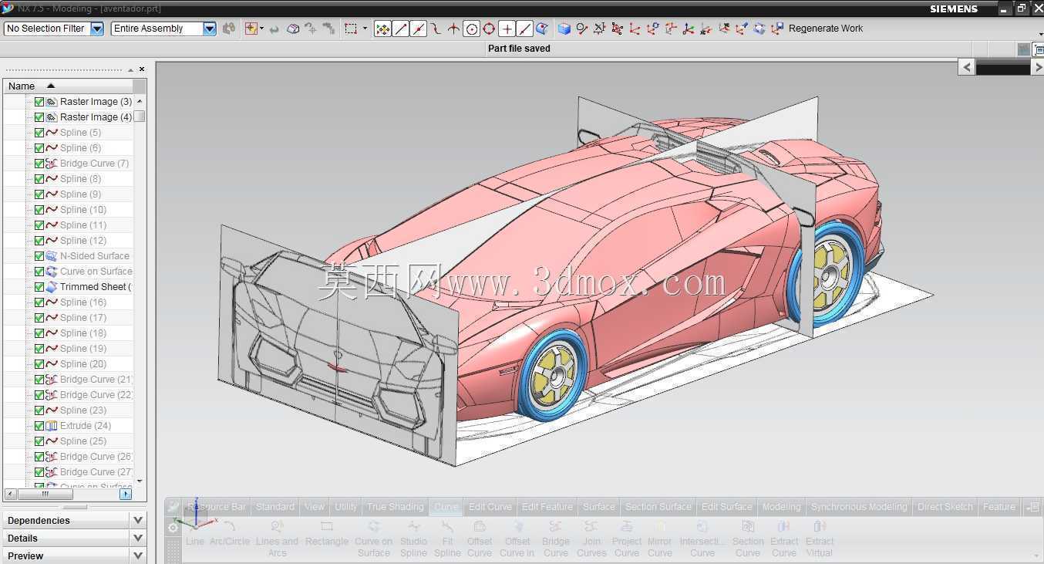Open the rectangle selection mode dropdown arrow

[x=365, y=29]
